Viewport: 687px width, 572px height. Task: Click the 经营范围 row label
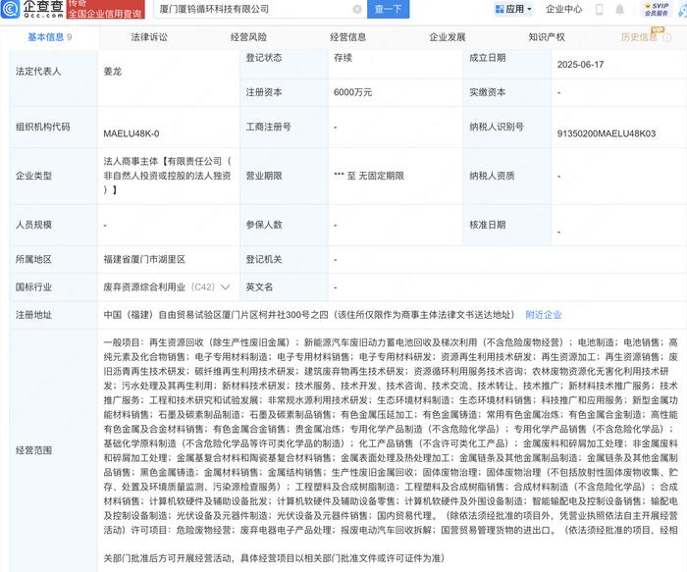(33, 450)
